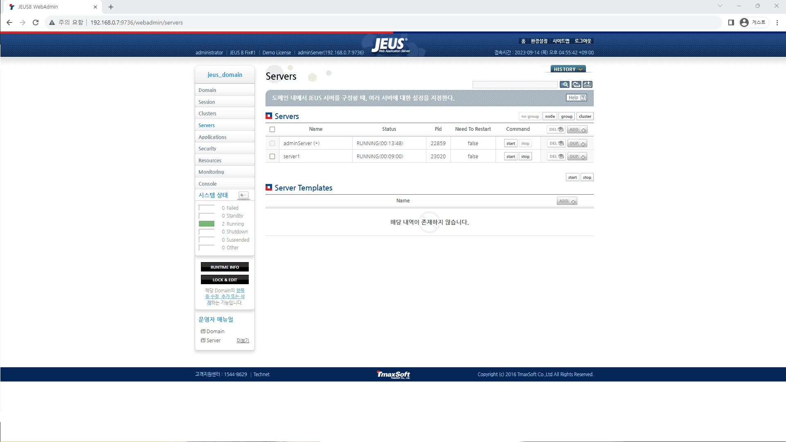Click the system status toggle icon
The width and height of the screenshot is (786, 442).
point(243,195)
